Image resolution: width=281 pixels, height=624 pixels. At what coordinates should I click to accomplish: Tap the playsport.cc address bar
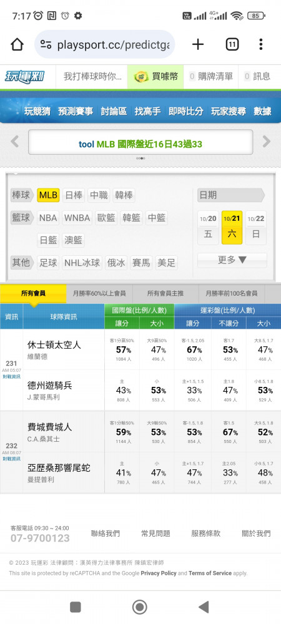(105, 44)
